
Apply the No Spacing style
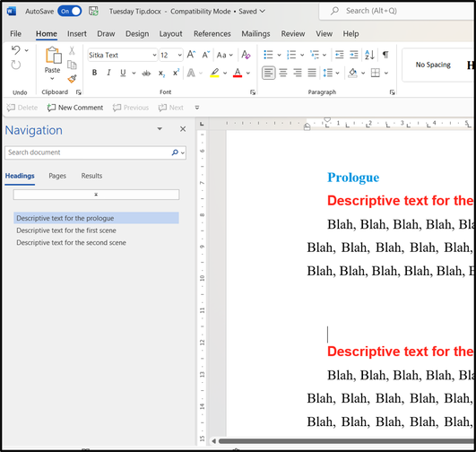point(433,65)
